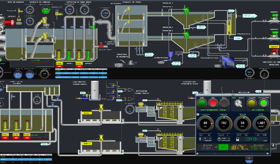Turn the AUTO/MANUAL selector switch
Screen dimensions: 280x164
tap(238, 103)
